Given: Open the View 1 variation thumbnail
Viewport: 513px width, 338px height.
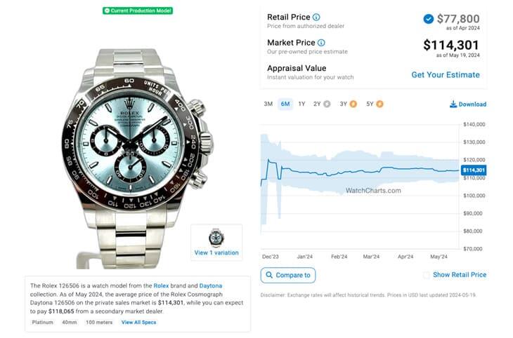Looking at the screenshot, I should (x=216, y=243).
